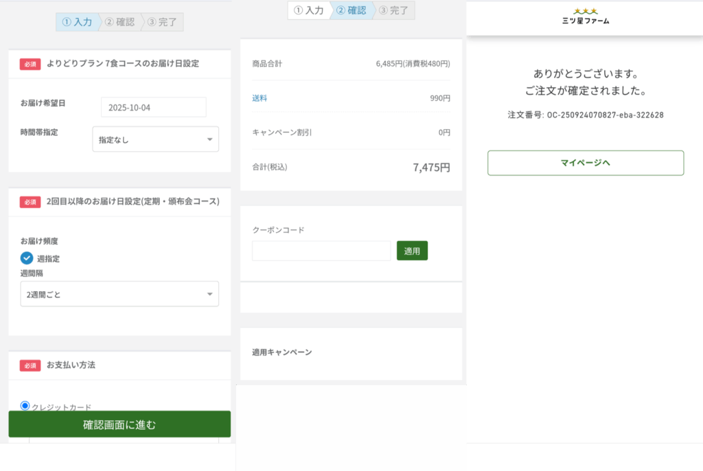The image size is (703, 471).
Task: Select the クレジットカード radio button
Action: coord(25,406)
